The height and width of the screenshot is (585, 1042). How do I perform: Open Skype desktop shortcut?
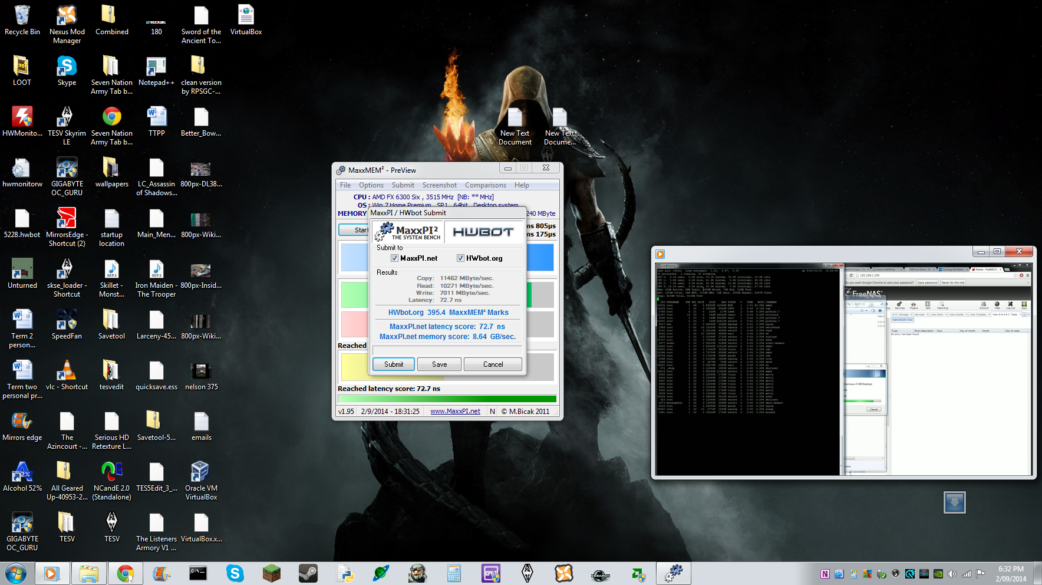(67, 71)
